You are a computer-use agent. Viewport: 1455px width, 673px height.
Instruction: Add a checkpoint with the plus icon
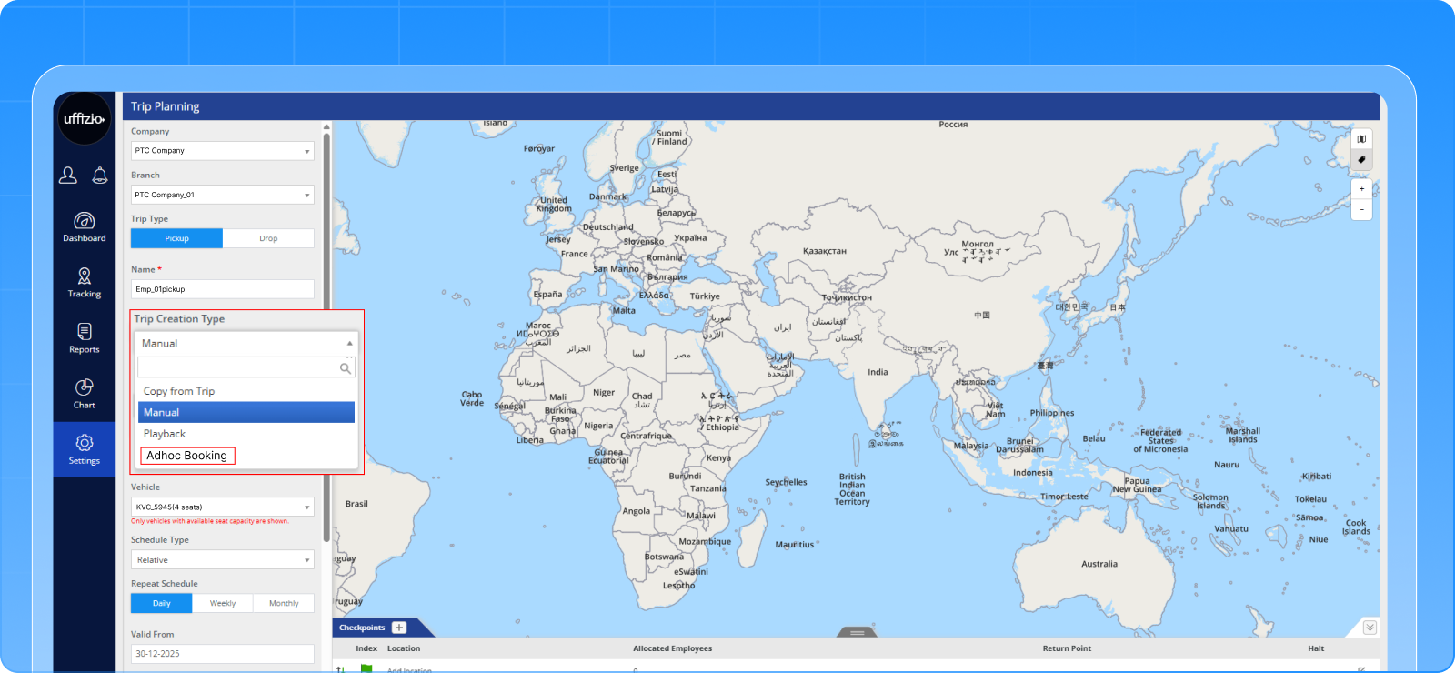tap(399, 628)
